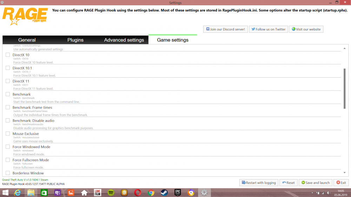The height and width of the screenshot is (197, 351).
Task: Click 'Force DirectX 11 feature level.' text
Action: pos(33,89)
